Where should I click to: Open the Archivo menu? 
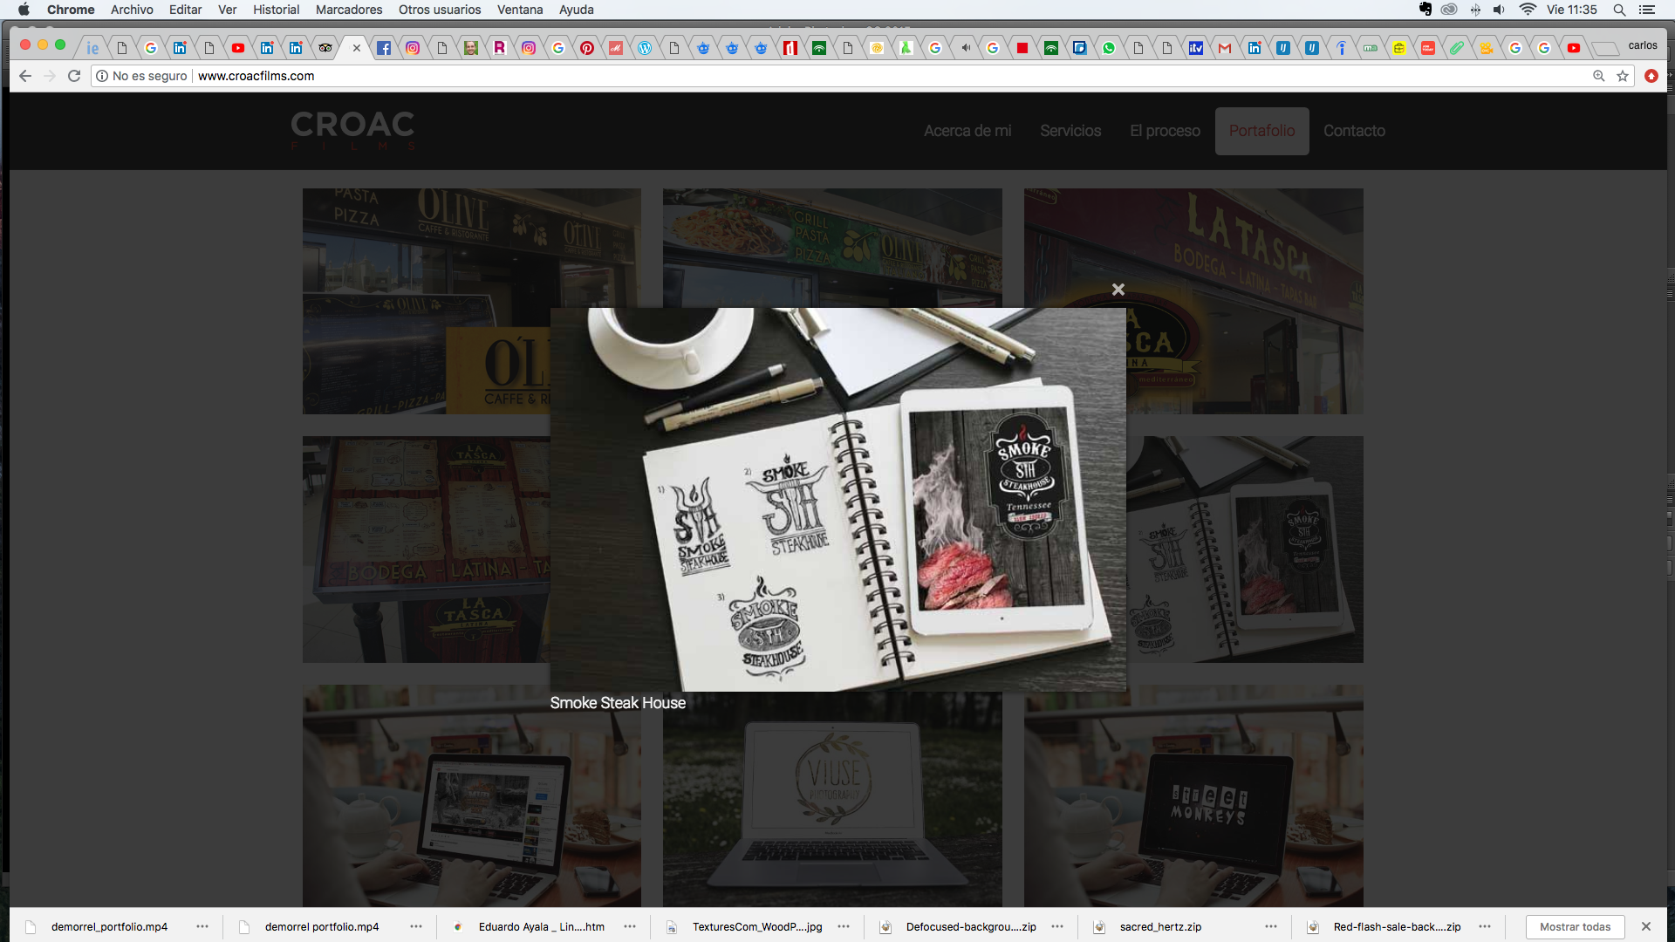click(x=132, y=10)
